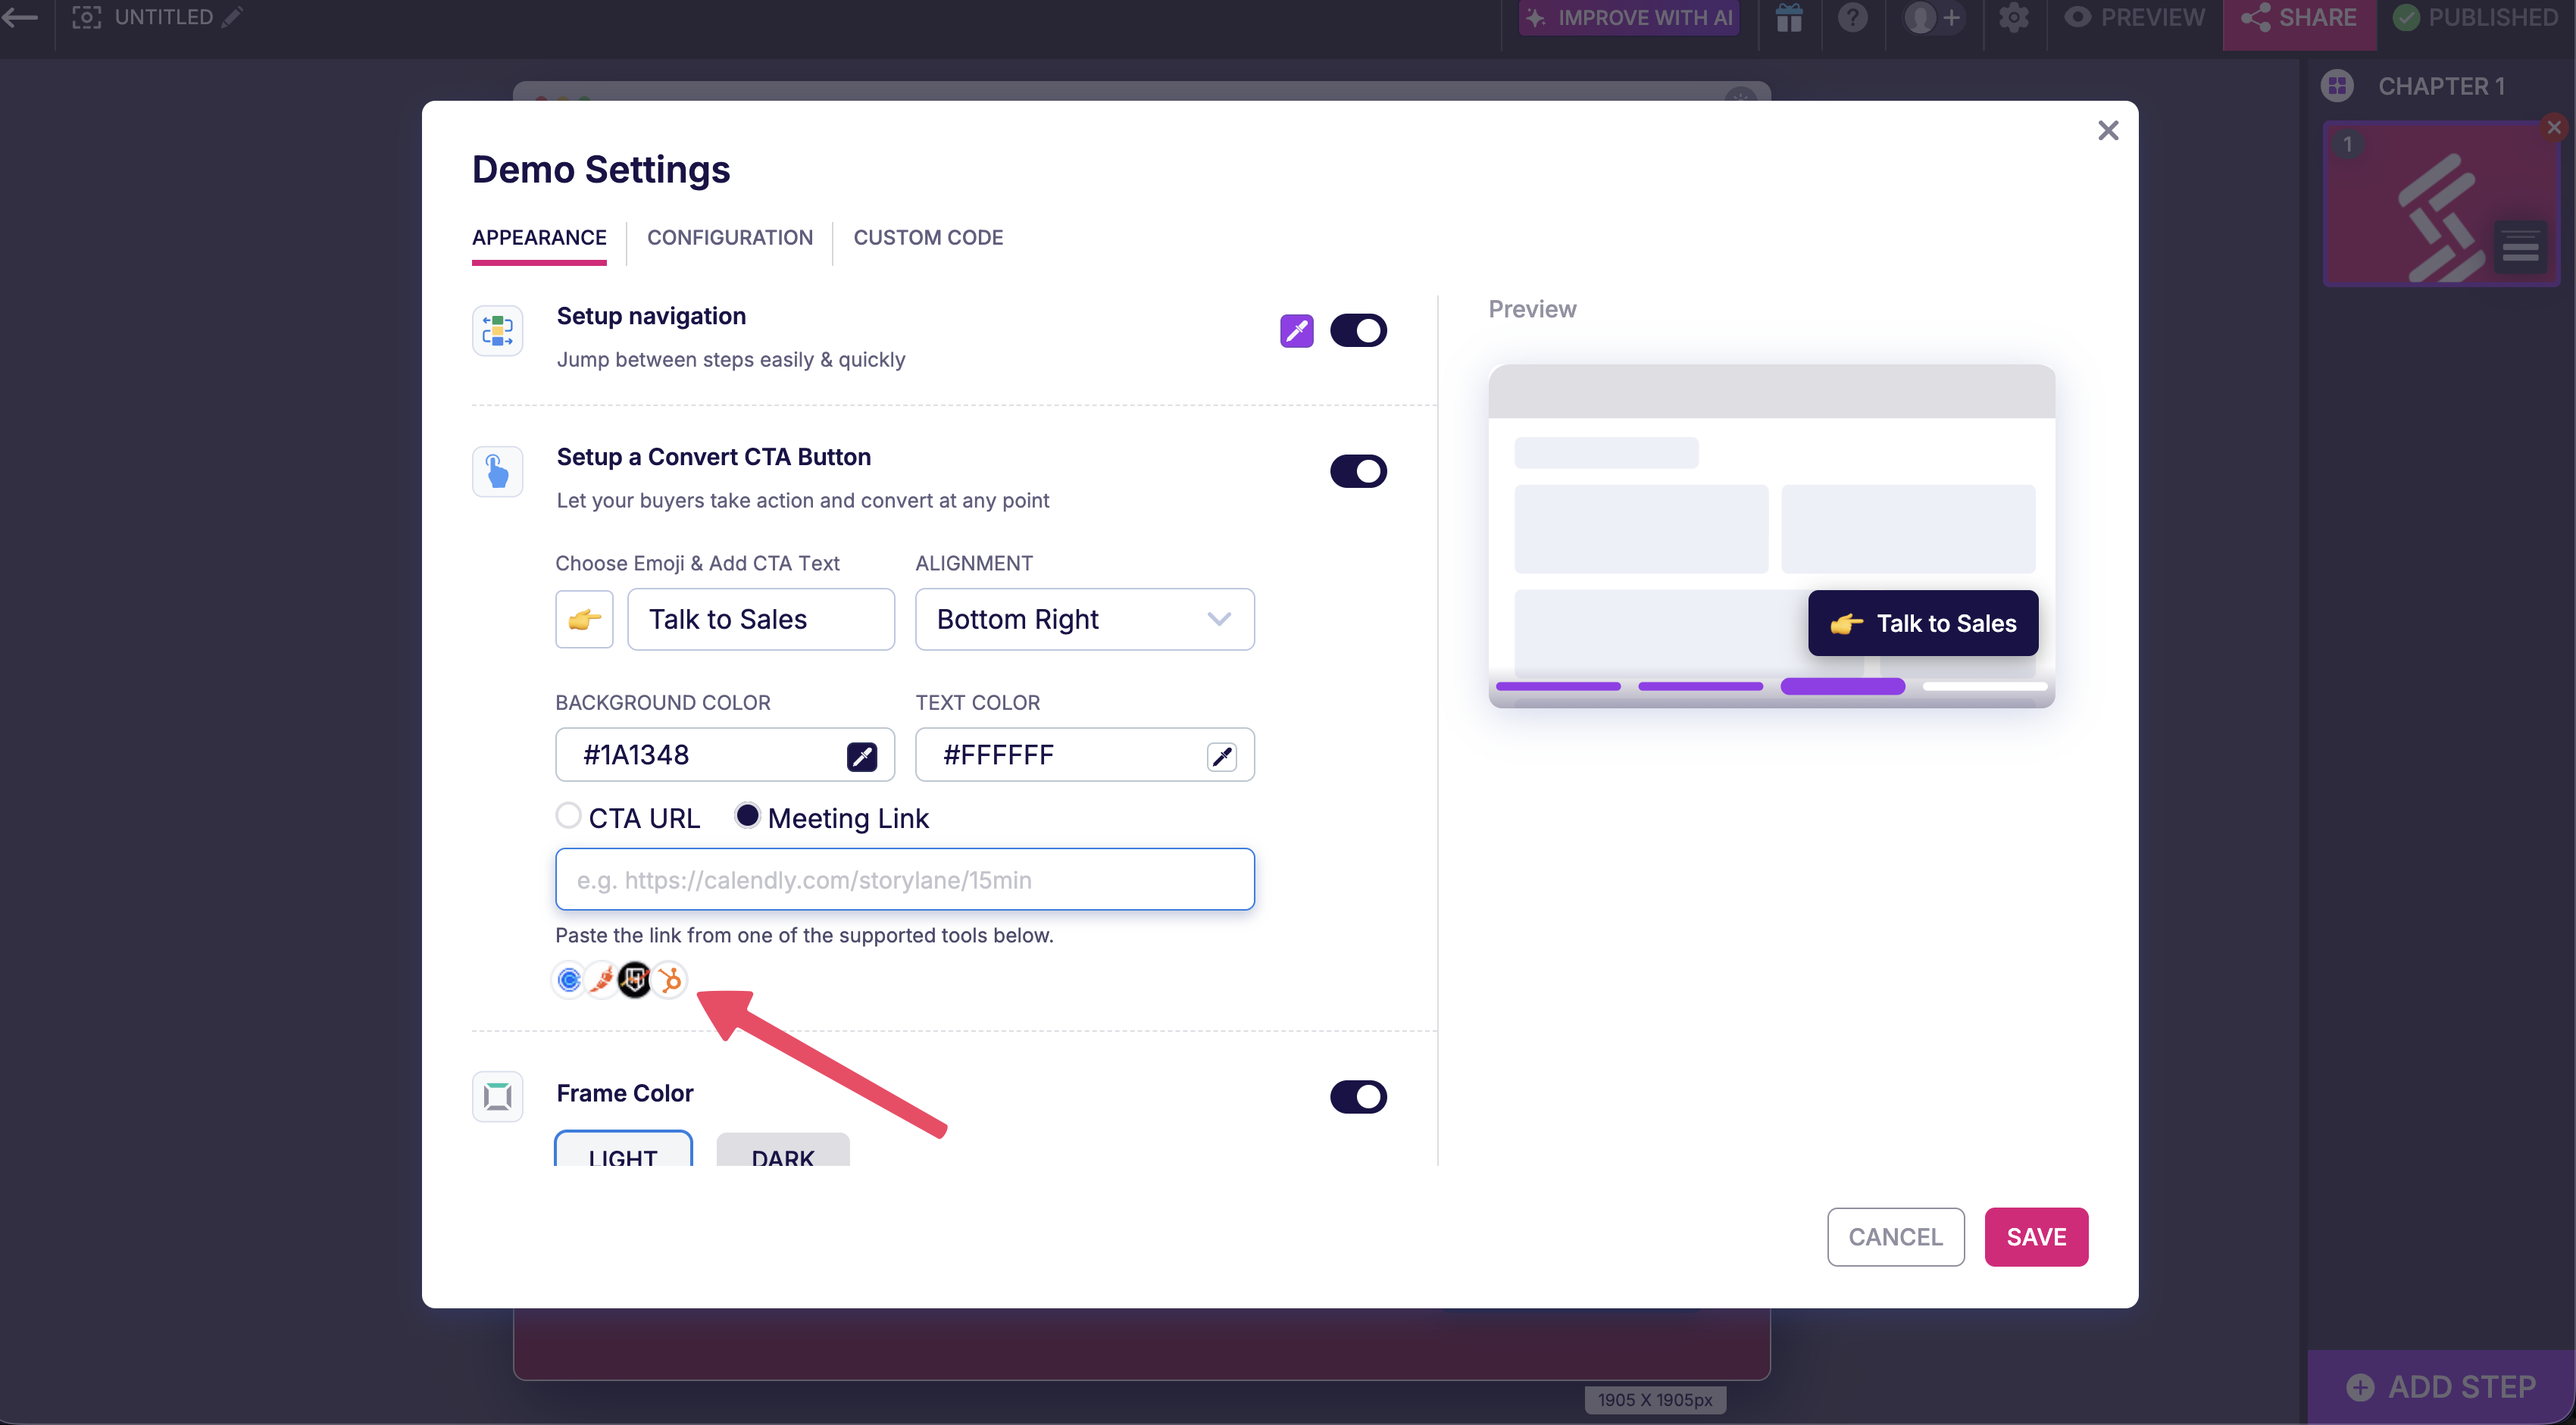This screenshot has height=1425, width=2576.
Task: Click the HubSpot meeting tool icon
Action: (670, 980)
